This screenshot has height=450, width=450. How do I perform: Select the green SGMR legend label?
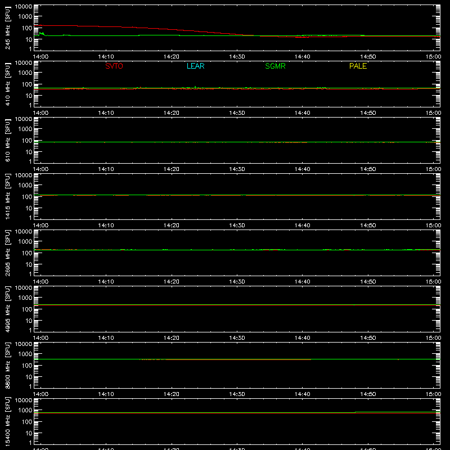[275, 66]
